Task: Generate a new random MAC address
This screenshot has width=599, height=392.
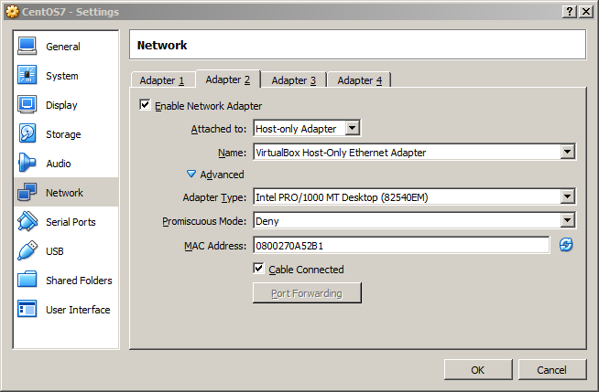Action: coord(566,245)
